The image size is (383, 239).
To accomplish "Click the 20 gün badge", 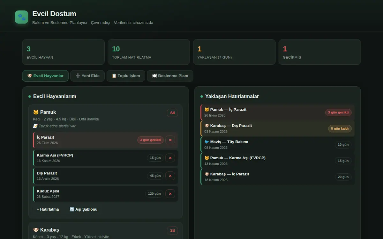I will tap(343, 177).
